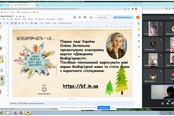Click speaker notes field
The height and width of the screenshot is (116, 174).
(71, 104)
